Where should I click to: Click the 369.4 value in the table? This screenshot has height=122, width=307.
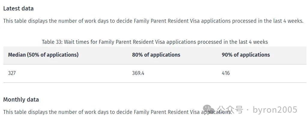(x=138, y=73)
